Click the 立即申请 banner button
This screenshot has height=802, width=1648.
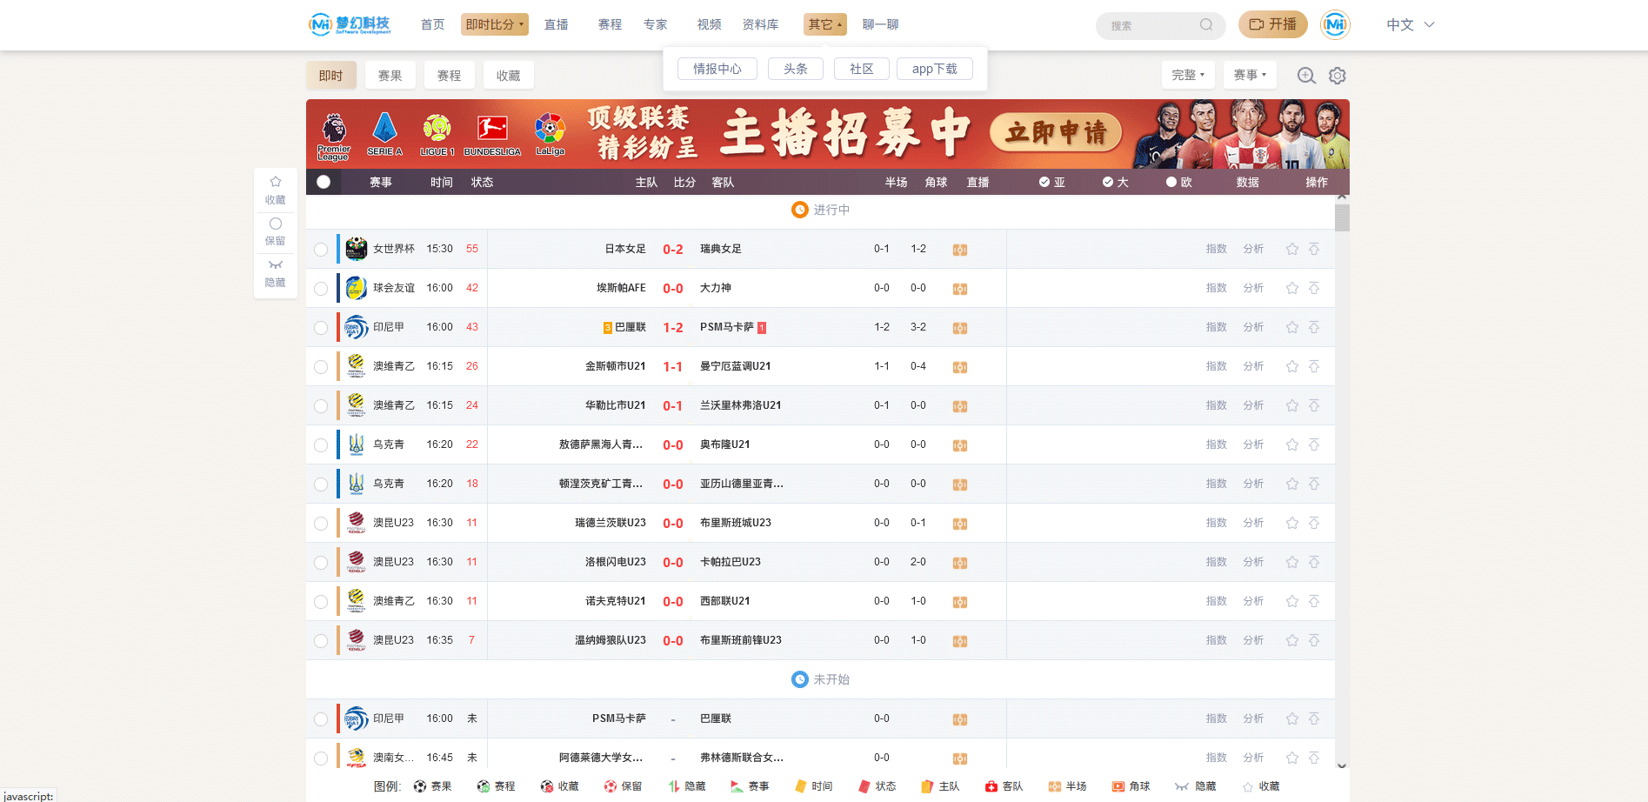[x=1056, y=133]
